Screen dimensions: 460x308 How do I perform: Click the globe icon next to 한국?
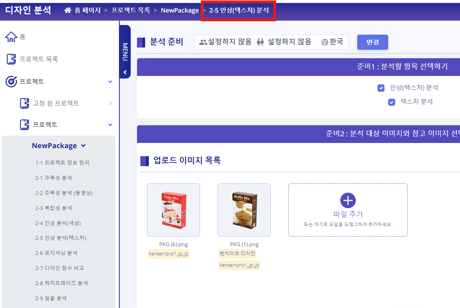[x=324, y=42]
